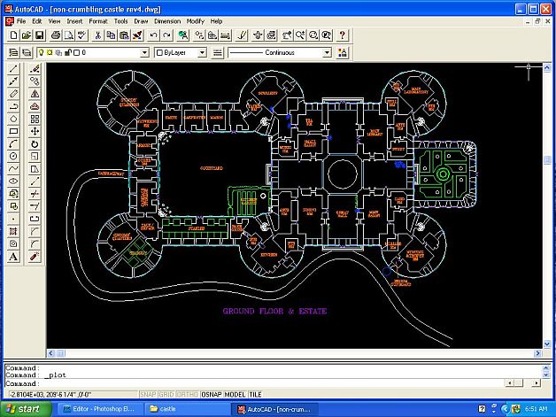Toggle OSNAP in status bar
Viewport: 556px width, 417px height.
(x=211, y=395)
